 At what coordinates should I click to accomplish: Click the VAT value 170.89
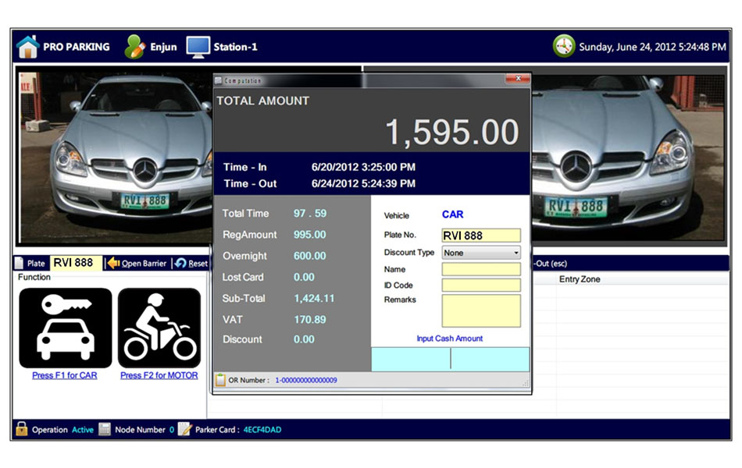tap(310, 320)
